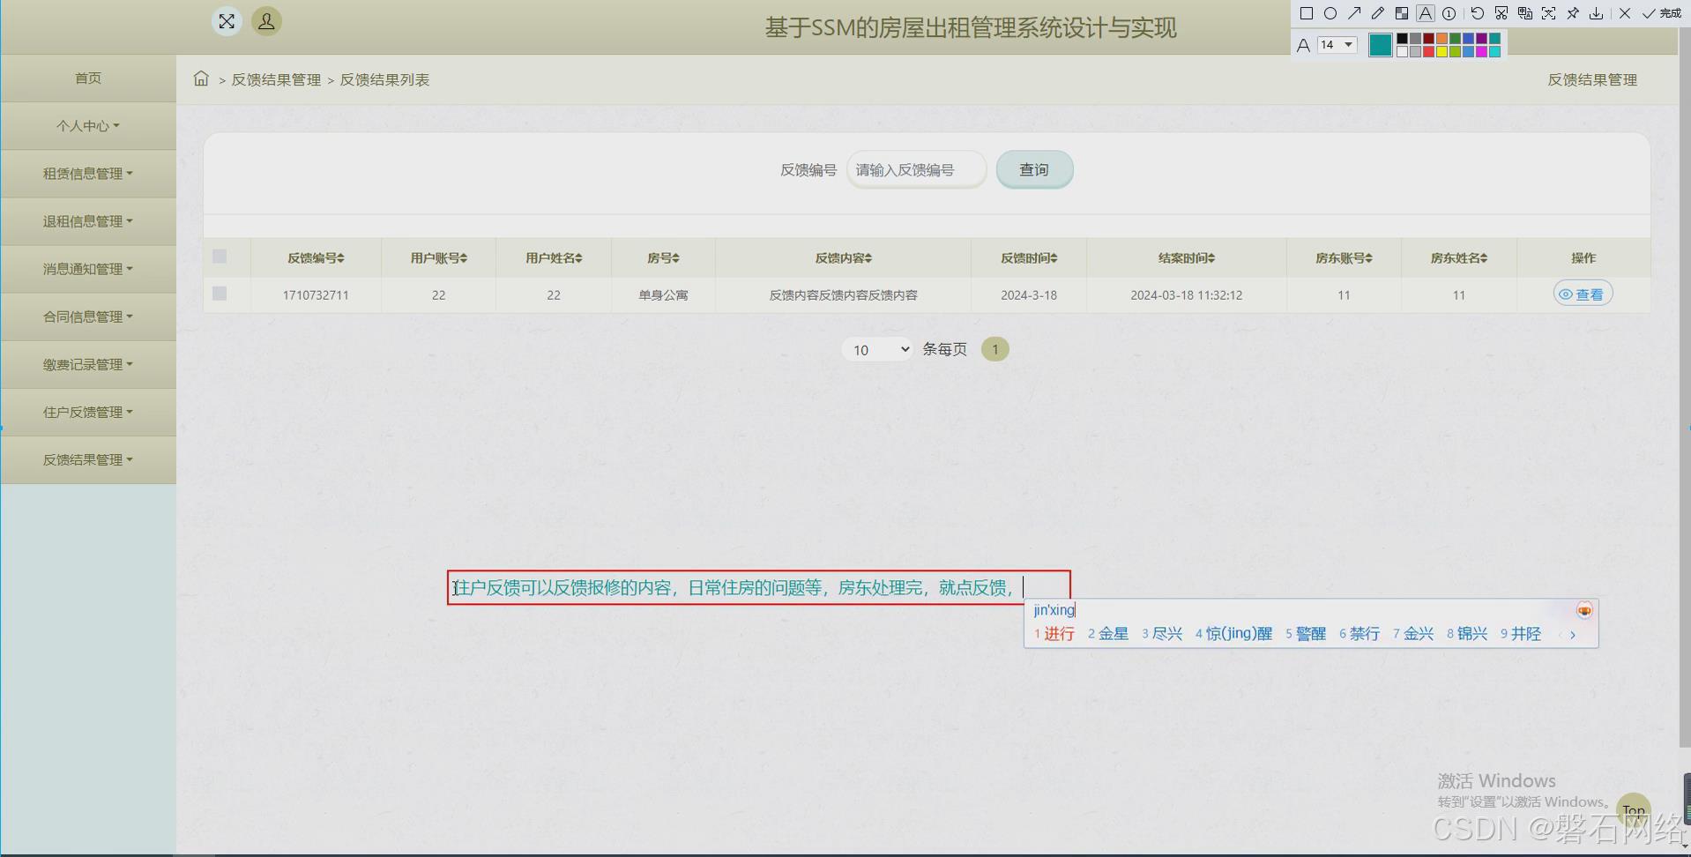
Task: Select the arrow annotation tool
Action: pyautogui.click(x=1354, y=13)
